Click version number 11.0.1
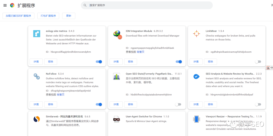Viewport: 273px width, 136px height. [x=178, y=74]
